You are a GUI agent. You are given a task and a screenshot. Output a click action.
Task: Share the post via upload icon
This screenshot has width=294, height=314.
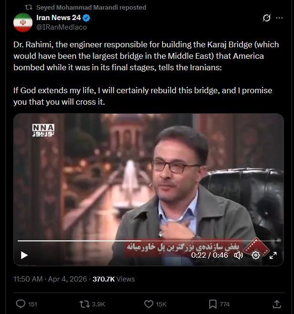[x=277, y=304]
